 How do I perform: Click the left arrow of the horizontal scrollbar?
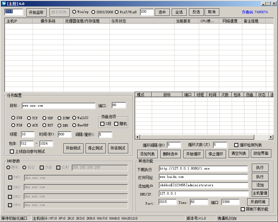pos(138,137)
